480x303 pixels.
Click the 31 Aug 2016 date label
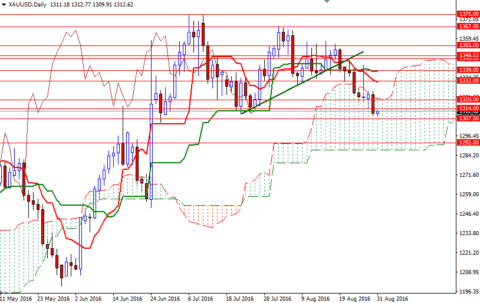click(393, 299)
